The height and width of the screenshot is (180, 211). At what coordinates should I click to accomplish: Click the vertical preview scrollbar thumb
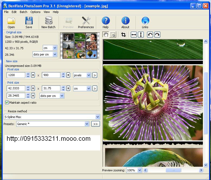pyautogui.click(x=206, y=103)
